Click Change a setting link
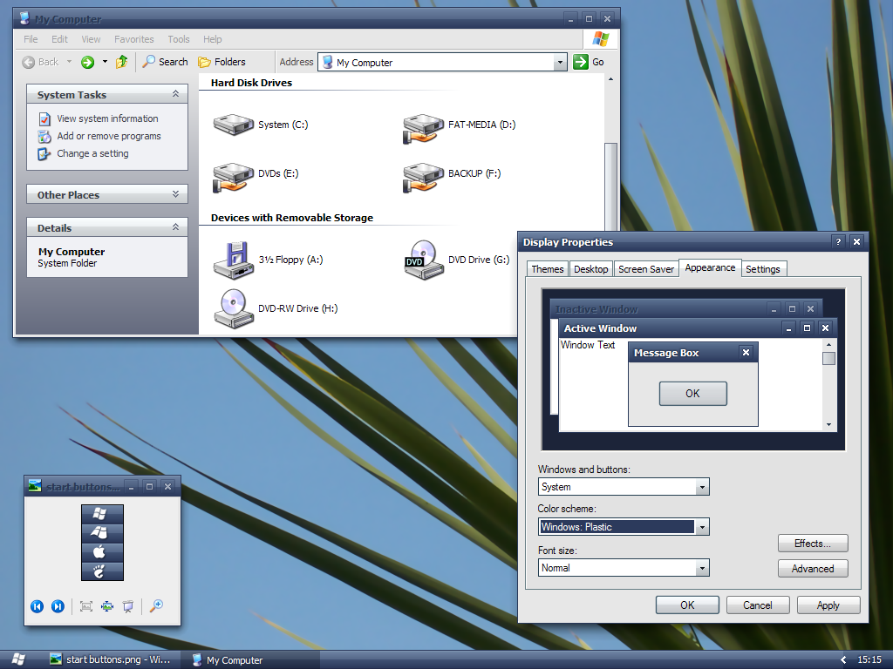 click(92, 153)
